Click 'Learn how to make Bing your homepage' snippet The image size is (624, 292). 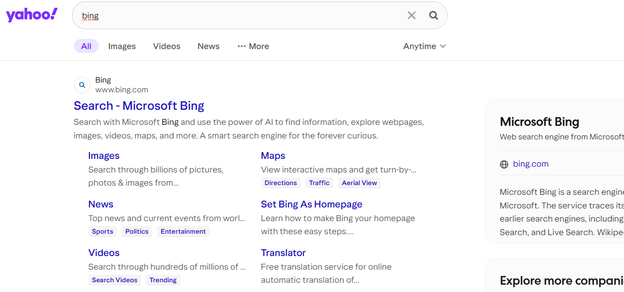(338, 225)
